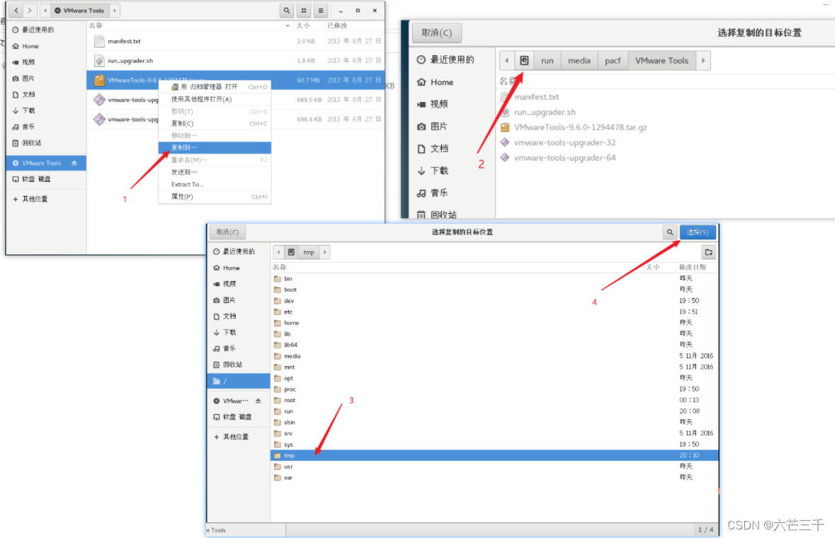Viewport: 835px width, 538px height.
Task: Click 'pacf' path segment in upper-right dialog
Action: pyautogui.click(x=613, y=61)
